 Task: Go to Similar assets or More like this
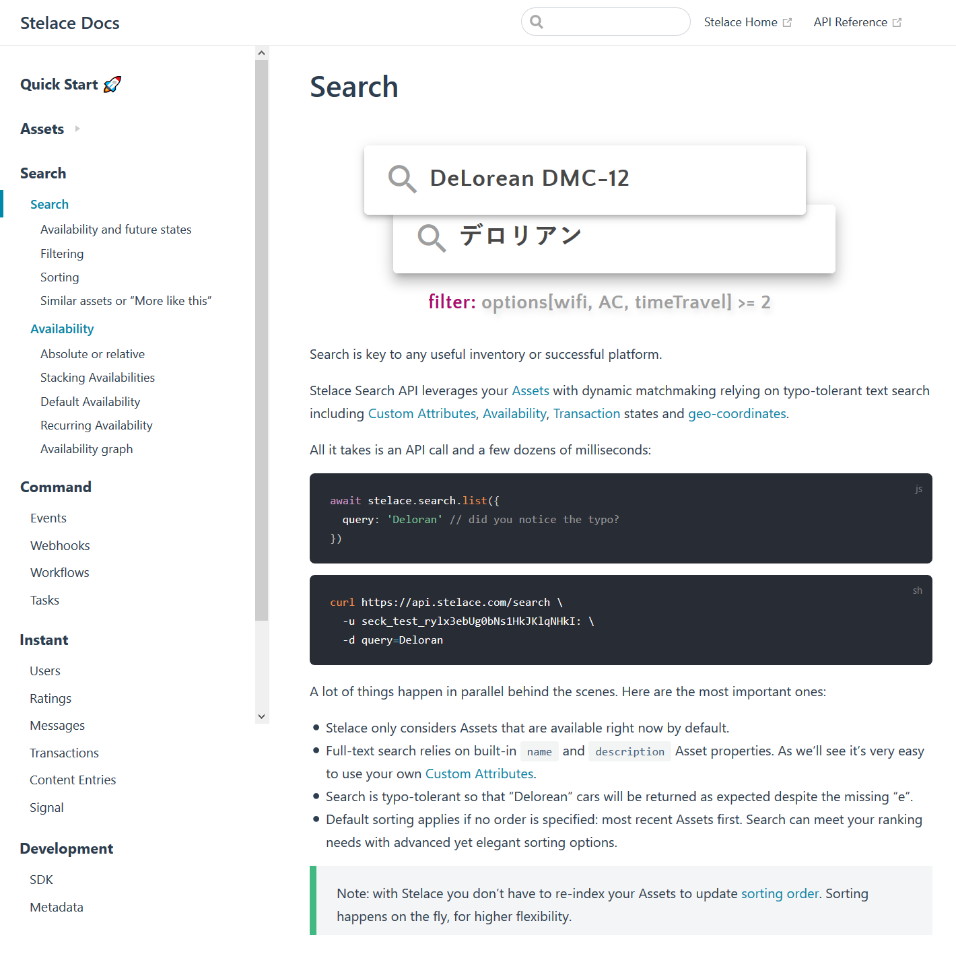(x=126, y=301)
